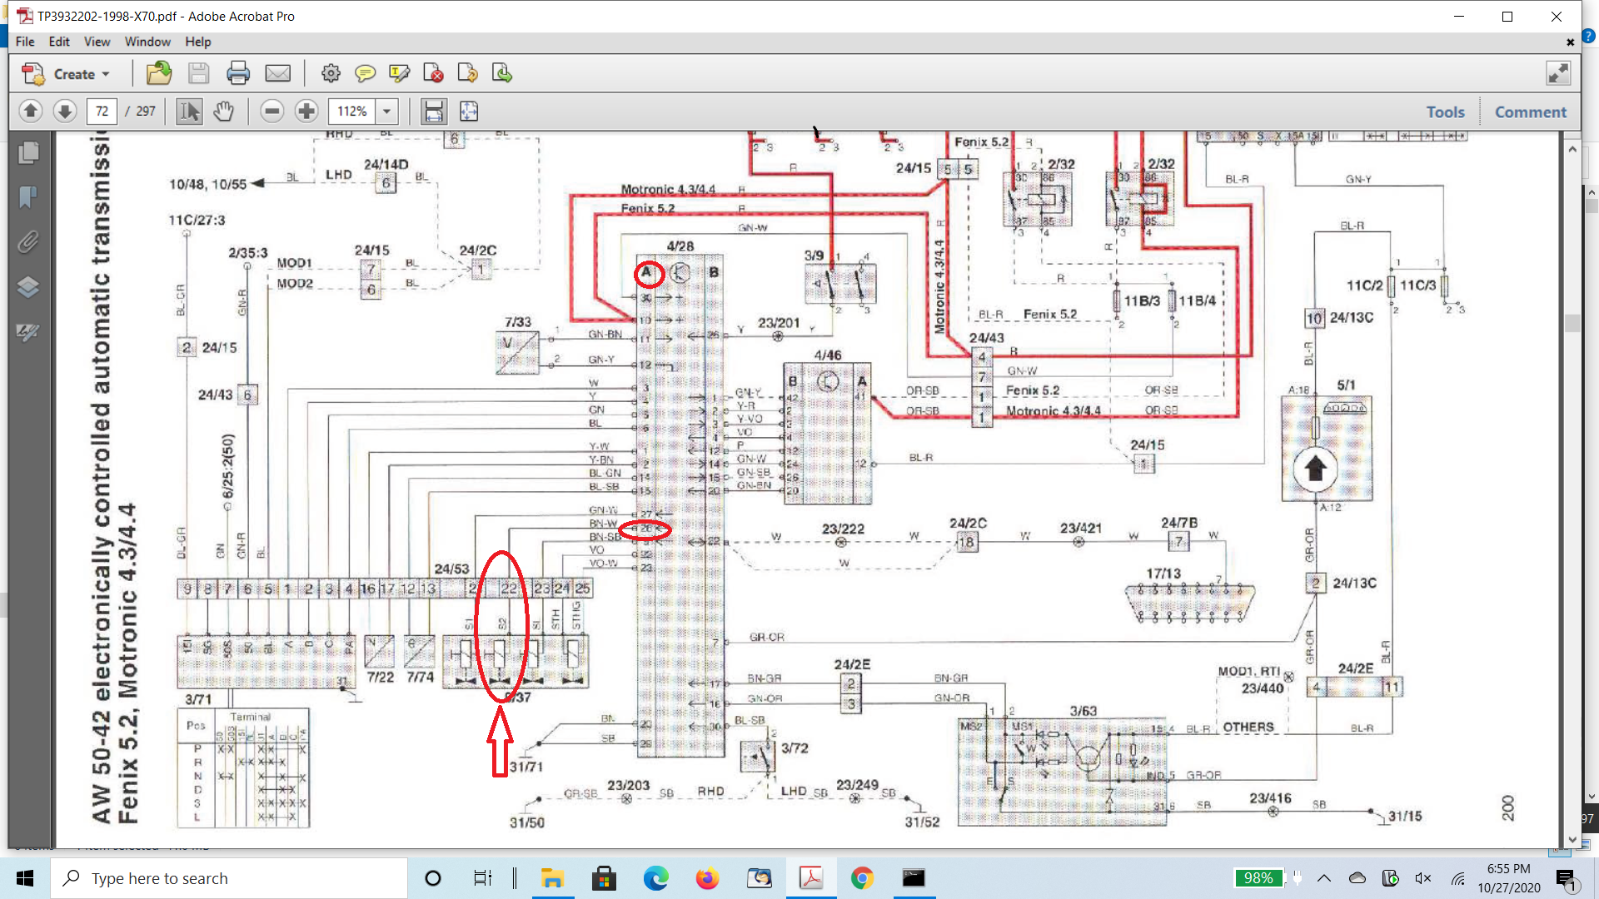Image resolution: width=1599 pixels, height=899 pixels.
Task: Open the Attachments paperclip panel
Action: pyautogui.click(x=27, y=242)
